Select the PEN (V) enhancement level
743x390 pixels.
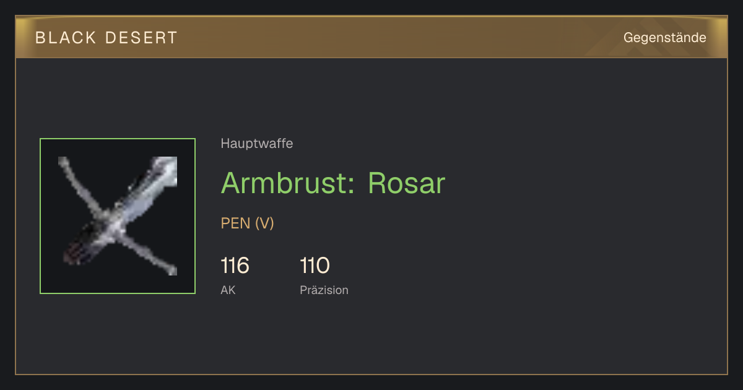coord(248,223)
